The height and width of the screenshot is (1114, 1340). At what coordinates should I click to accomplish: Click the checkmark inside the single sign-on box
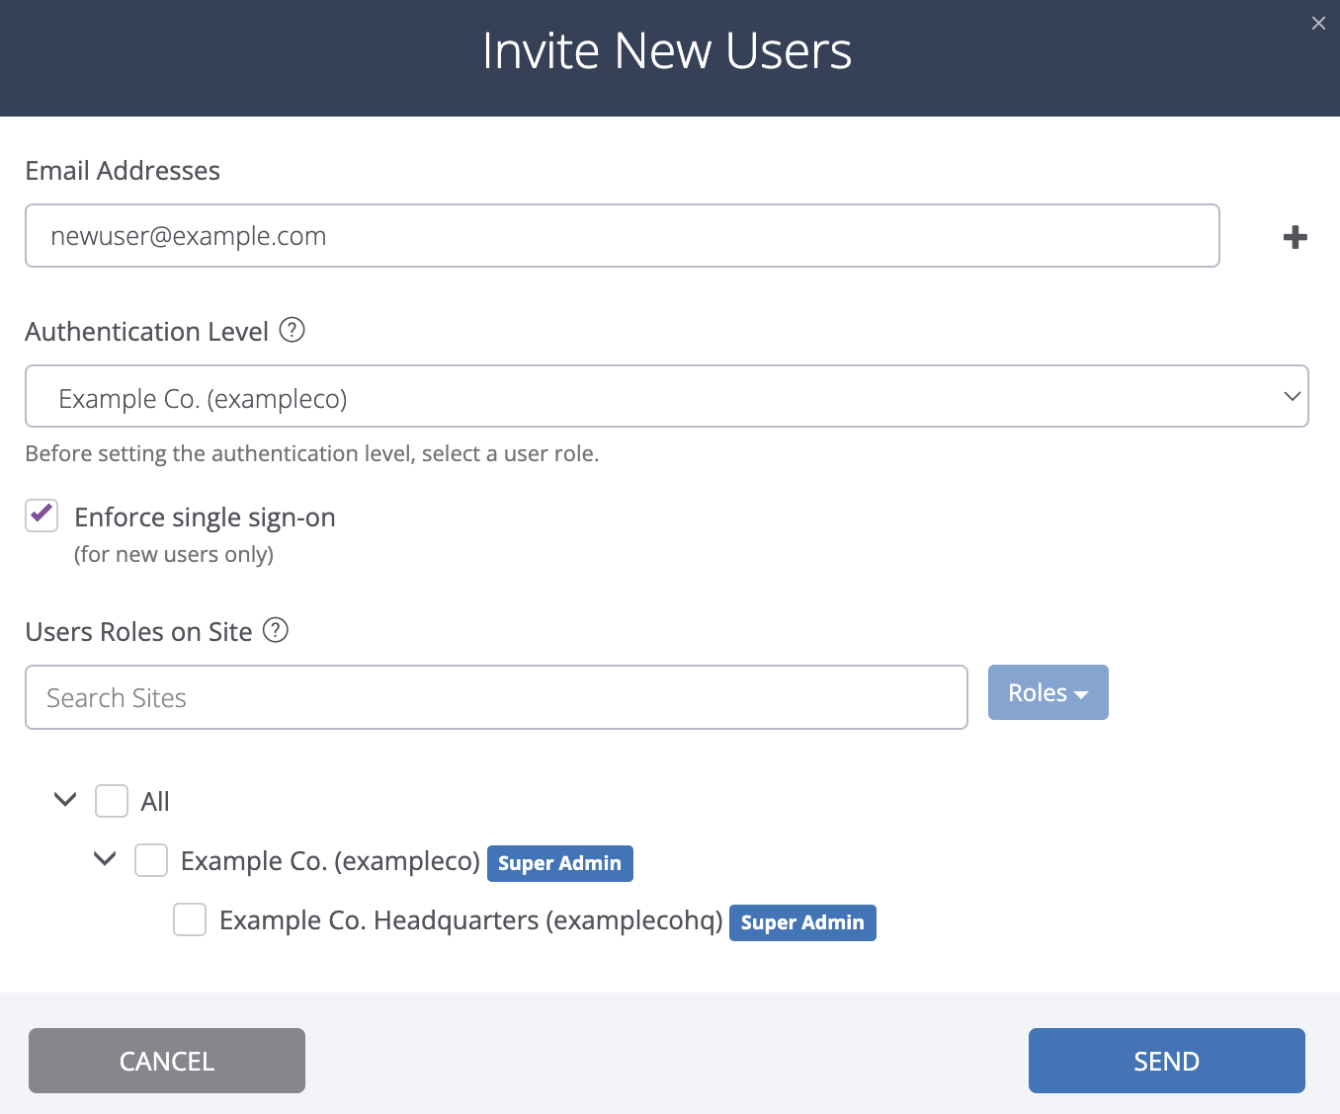pos(41,516)
